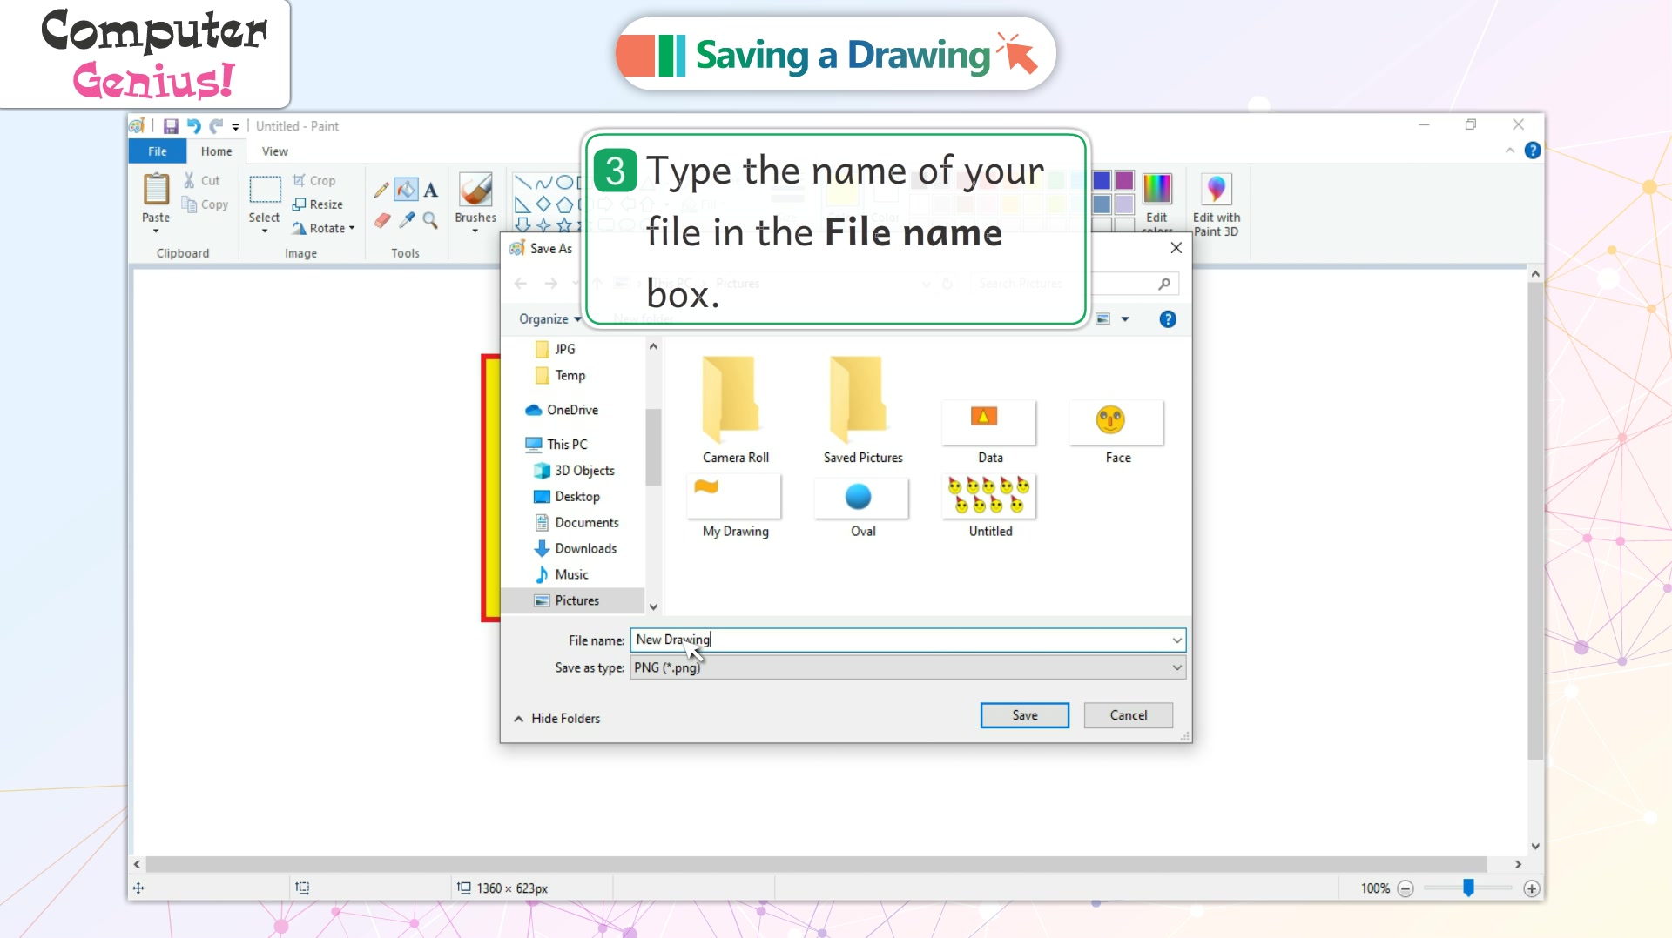This screenshot has height=938, width=1672.
Task: Click the Crop command
Action: (x=313, y=181)
